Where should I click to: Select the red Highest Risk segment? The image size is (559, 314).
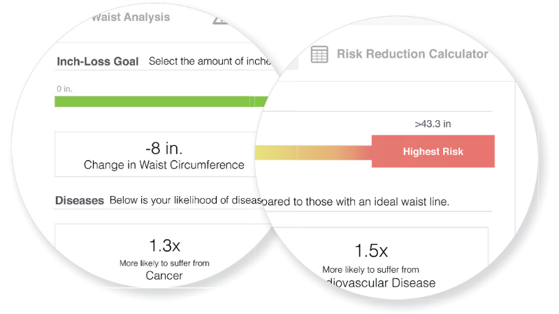click(433, 151)
